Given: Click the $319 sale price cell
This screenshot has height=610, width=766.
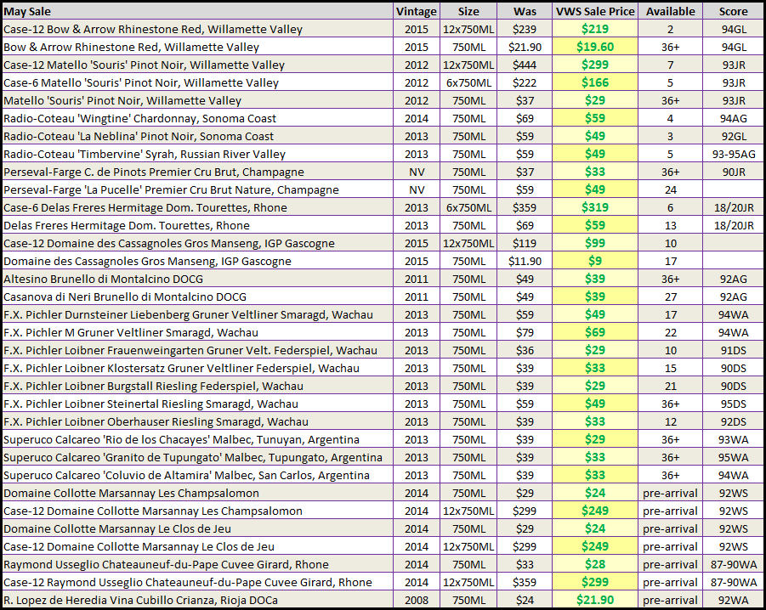Looking at the screenshot, I should pyautogui.click(x=595, y=207).
